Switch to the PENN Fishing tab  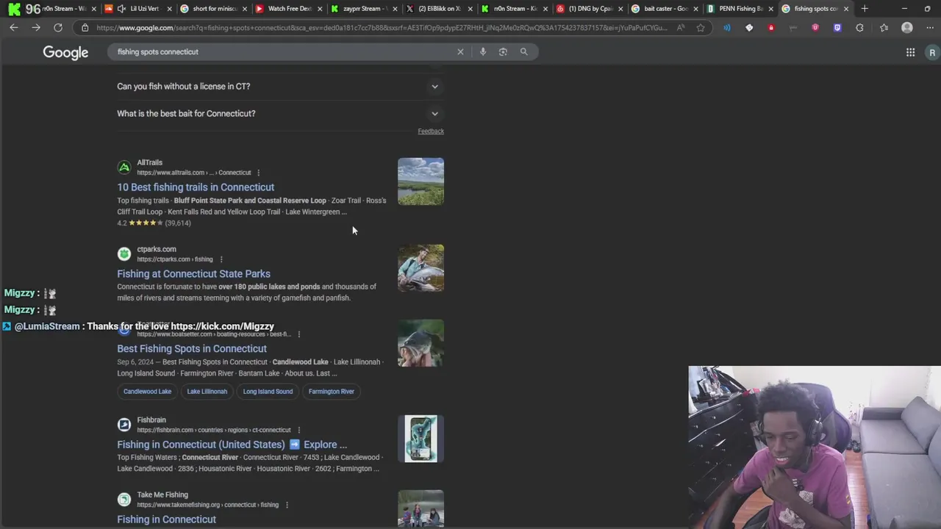click(x=740, y=9)
